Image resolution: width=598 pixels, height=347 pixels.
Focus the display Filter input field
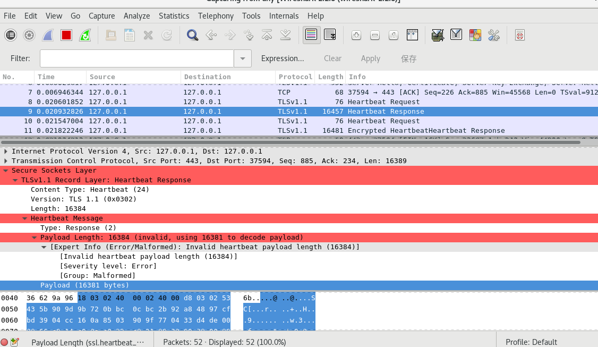[136, 58]
